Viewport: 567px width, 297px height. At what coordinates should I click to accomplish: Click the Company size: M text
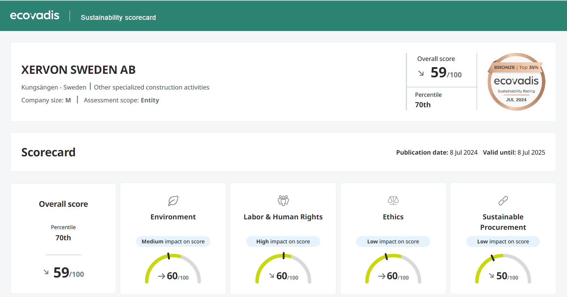(x=46, y=100)
